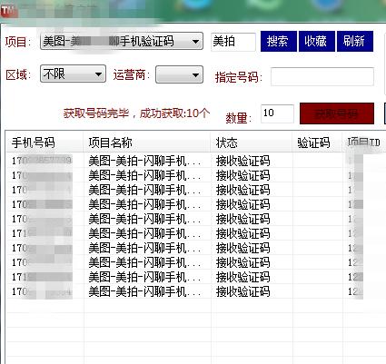
Task: Click the dark red 获取号码 button
Action: point(337,113)
